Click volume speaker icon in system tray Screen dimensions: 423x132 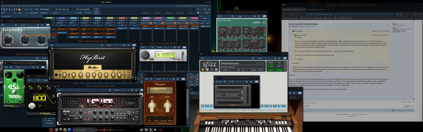tap(142, 130)
